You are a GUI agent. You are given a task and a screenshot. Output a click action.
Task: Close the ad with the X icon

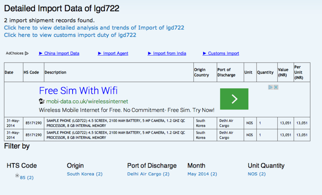[x=276, y=87]
